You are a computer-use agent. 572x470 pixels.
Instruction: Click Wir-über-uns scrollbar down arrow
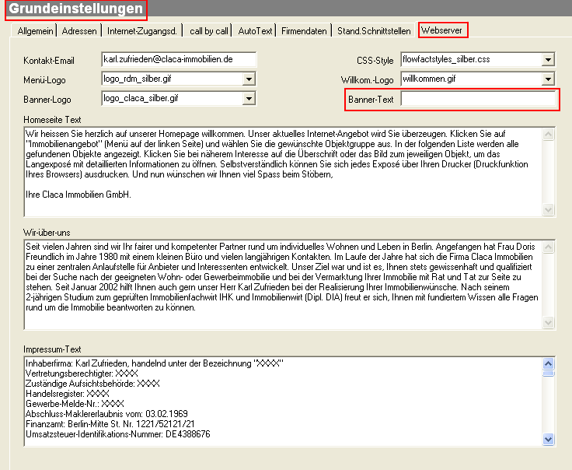548,322
